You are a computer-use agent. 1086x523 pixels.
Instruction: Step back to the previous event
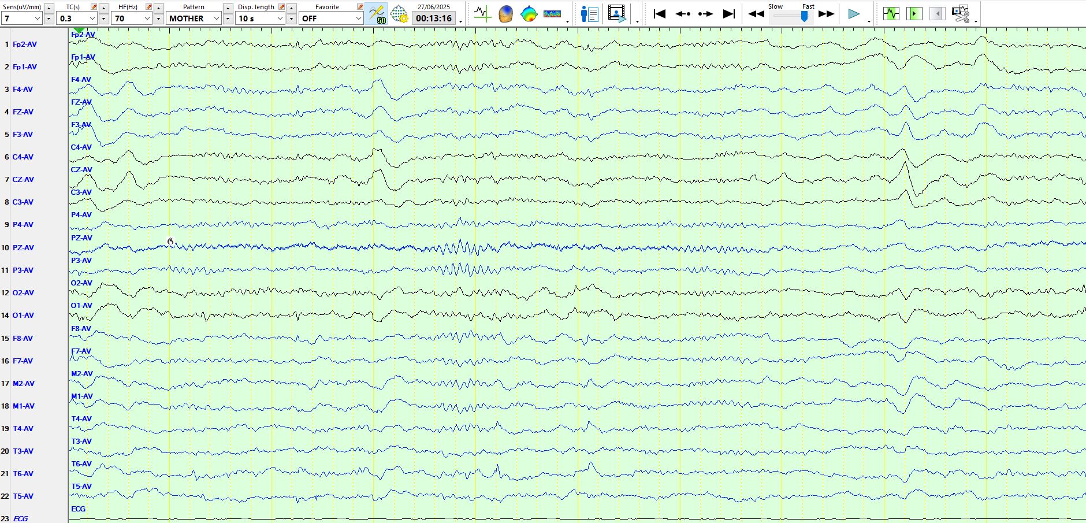pos(683,14)
